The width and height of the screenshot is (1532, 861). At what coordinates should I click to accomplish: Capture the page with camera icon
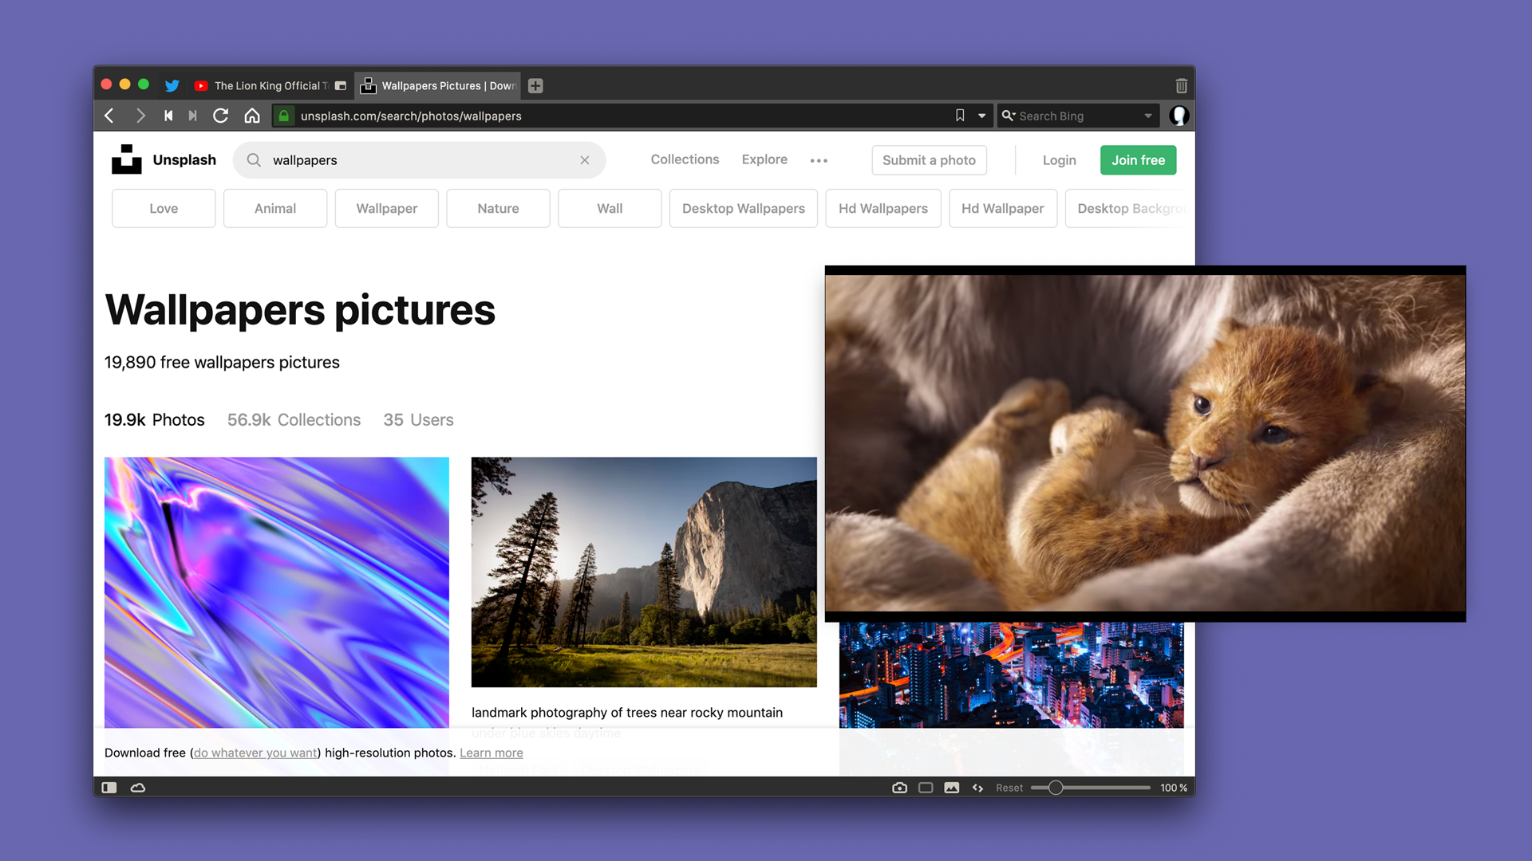coord(899,788)
